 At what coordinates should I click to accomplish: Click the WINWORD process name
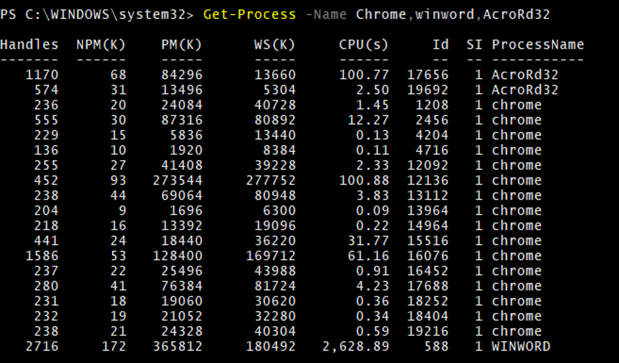521,347
